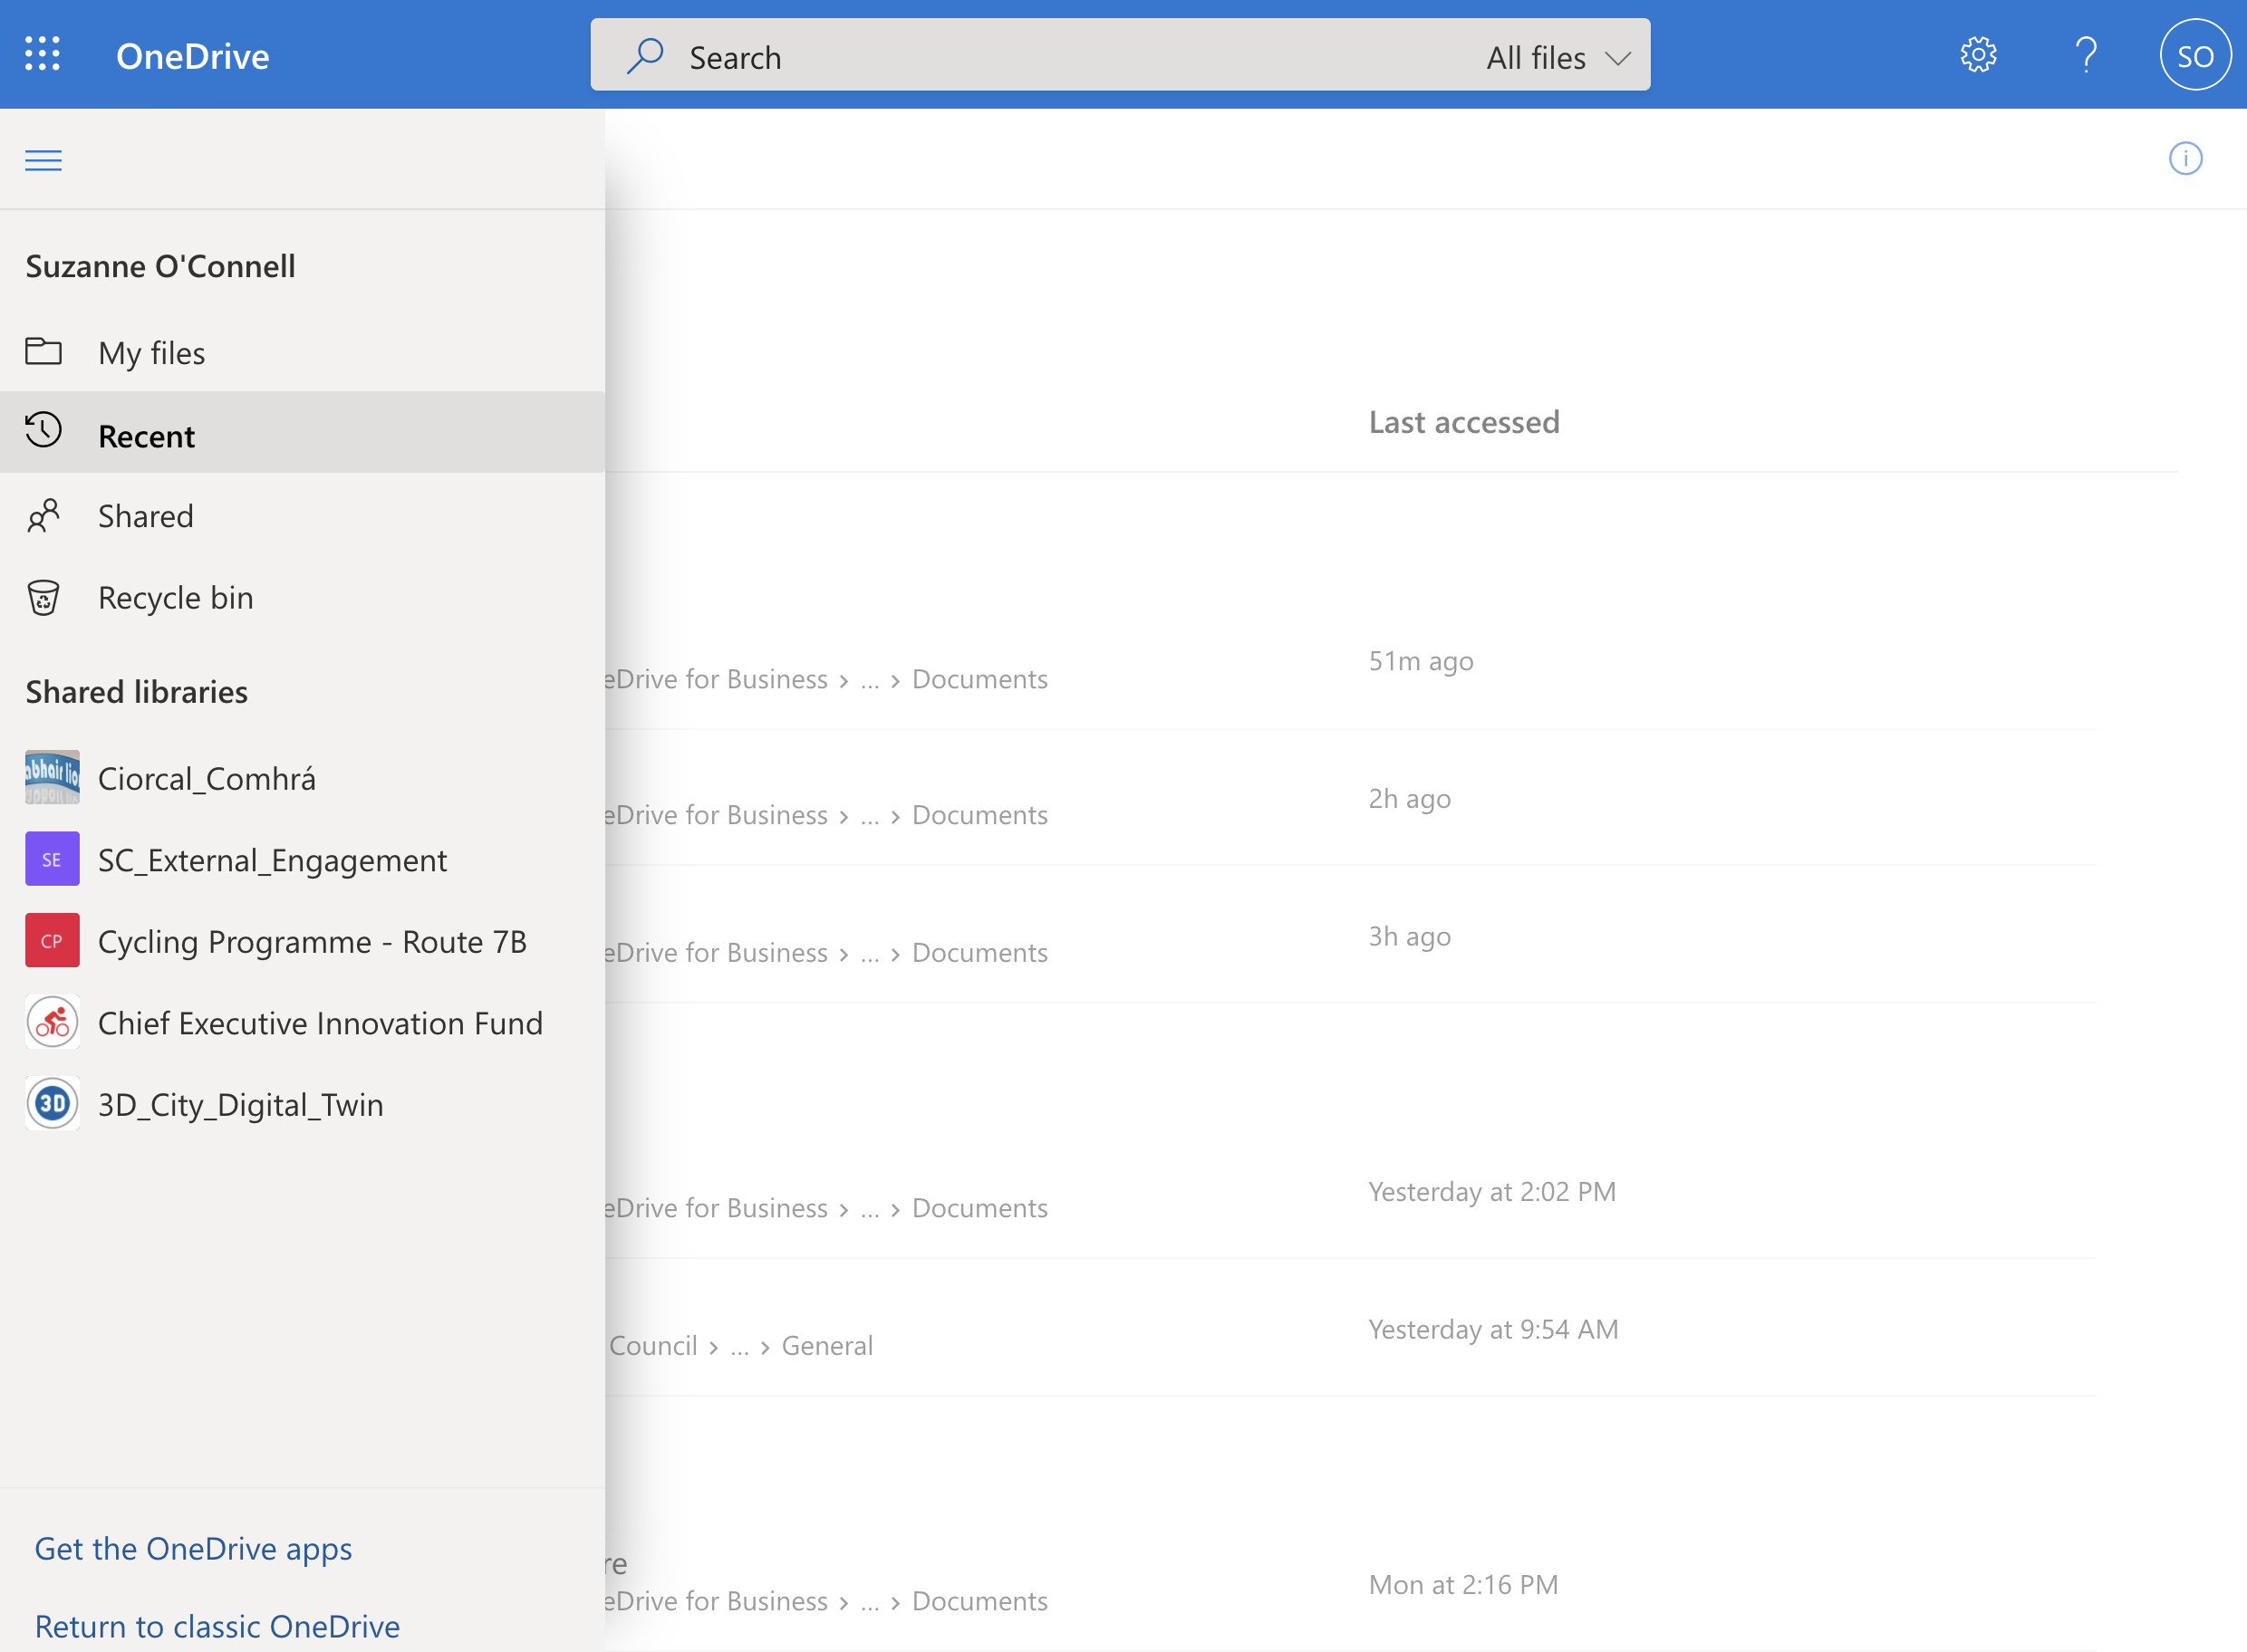Collapse the navigation with the hamburger icon

coord(43,160)
